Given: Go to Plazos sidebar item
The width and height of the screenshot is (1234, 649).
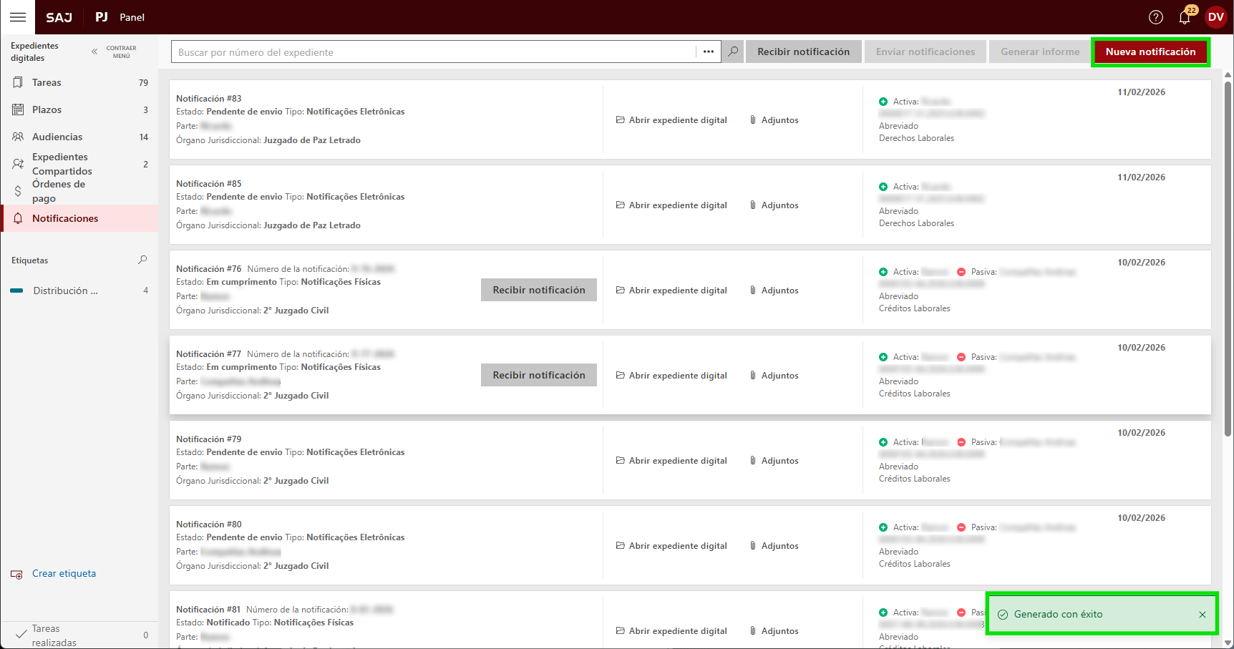Looking at the screenshot, I should click(x=47, y=110).
